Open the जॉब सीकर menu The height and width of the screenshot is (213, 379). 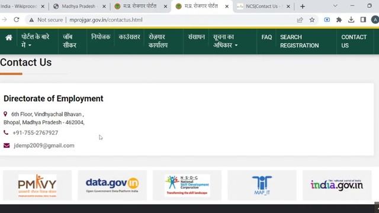click(70, 41)
